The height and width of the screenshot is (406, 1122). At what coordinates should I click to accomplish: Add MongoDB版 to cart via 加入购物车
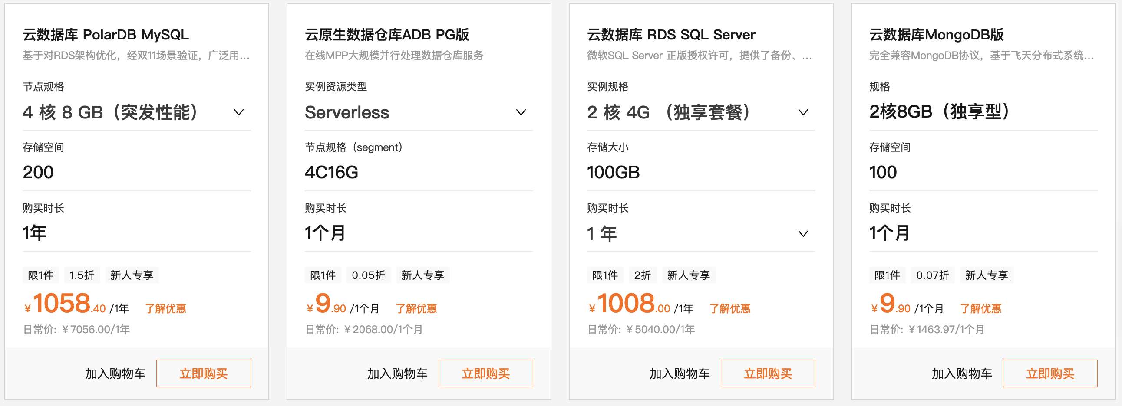[962, 373]
